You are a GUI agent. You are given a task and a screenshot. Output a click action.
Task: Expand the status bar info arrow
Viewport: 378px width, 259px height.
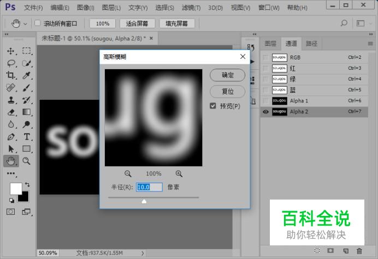point(143,253)
